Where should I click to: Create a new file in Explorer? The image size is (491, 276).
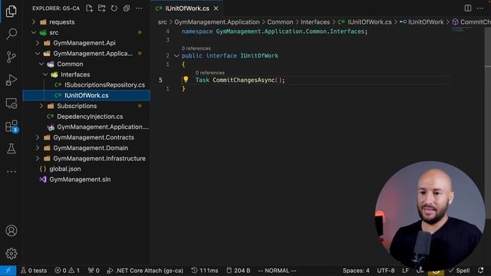(89, 8)
